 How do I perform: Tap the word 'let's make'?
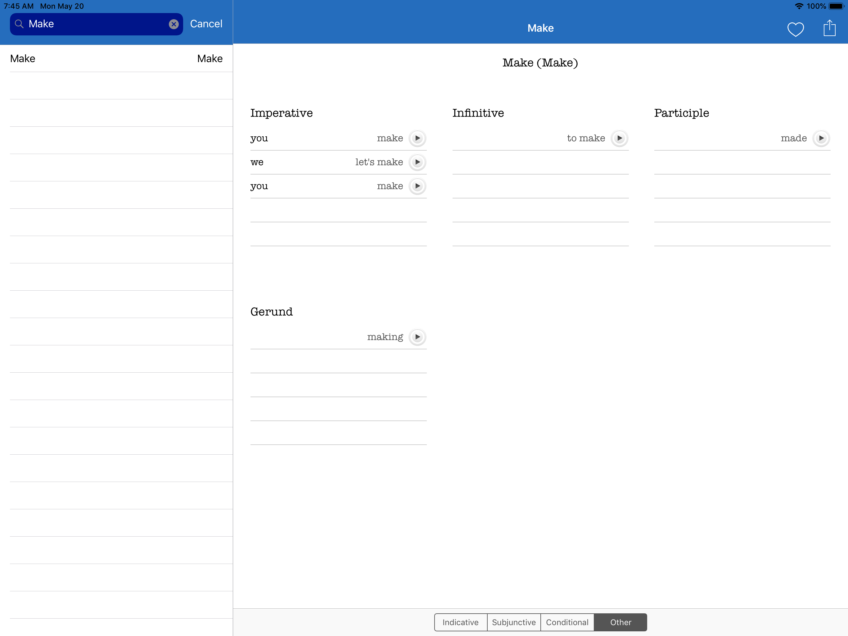point(379,162)
